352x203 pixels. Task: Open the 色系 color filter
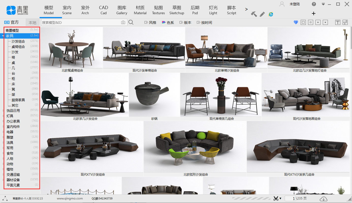pos(168,23)
